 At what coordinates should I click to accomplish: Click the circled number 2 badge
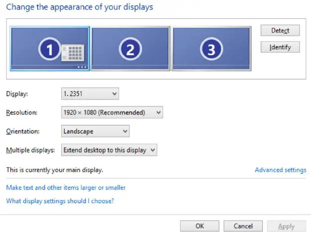tap(130, 49)
